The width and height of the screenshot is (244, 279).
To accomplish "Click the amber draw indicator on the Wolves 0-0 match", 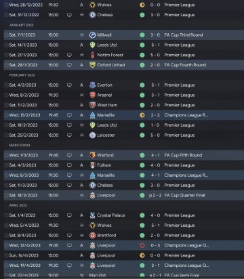I will [x=142, y=5].
